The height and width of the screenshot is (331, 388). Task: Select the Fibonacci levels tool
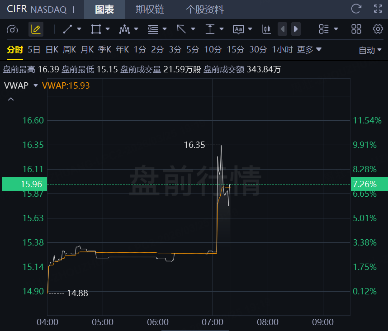coord(153,29)
